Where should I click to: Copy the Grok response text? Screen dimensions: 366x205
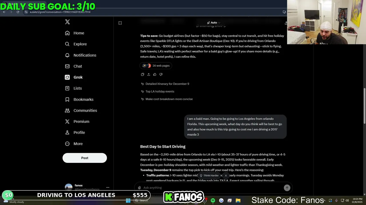pos(142,75)
